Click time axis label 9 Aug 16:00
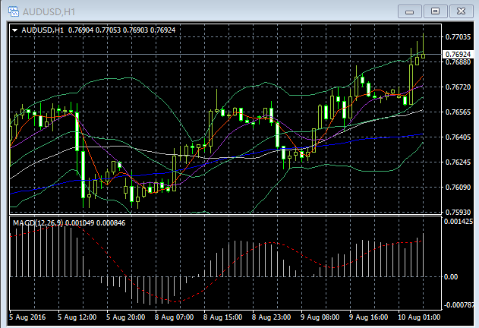Screen dimensions: 479x328 point(368,317)
